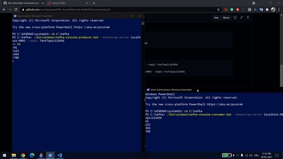Open the orange Chrome extension icon

226,10
